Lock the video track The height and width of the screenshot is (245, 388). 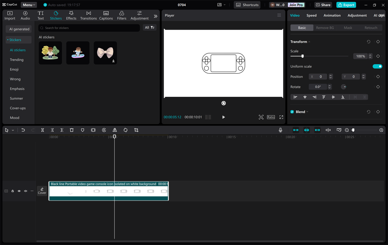(13, 191)
